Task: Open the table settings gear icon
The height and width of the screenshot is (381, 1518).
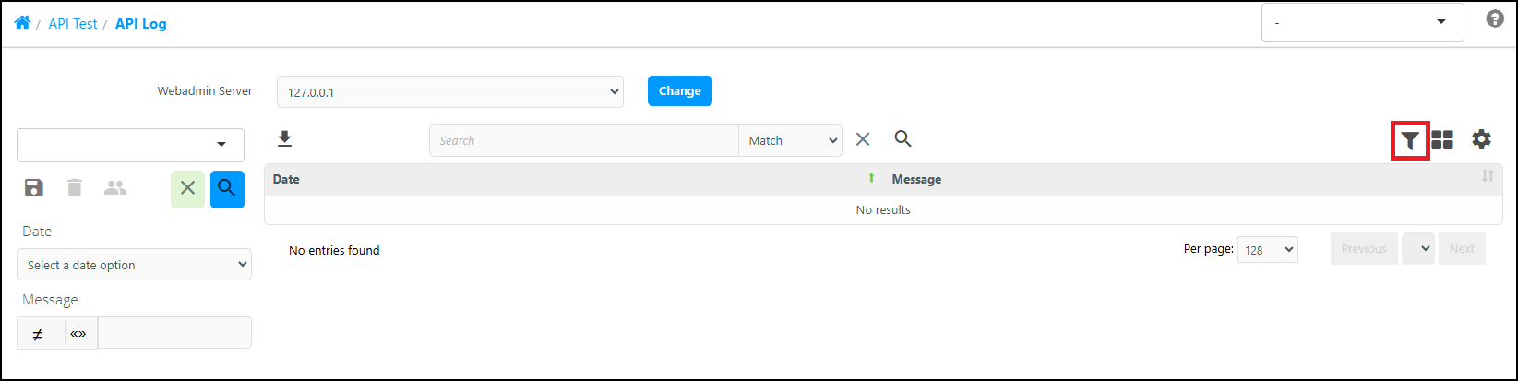Action: [x=1481, y=139]
